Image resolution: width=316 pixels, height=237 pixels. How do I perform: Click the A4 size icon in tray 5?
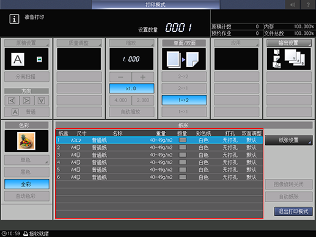76,170
